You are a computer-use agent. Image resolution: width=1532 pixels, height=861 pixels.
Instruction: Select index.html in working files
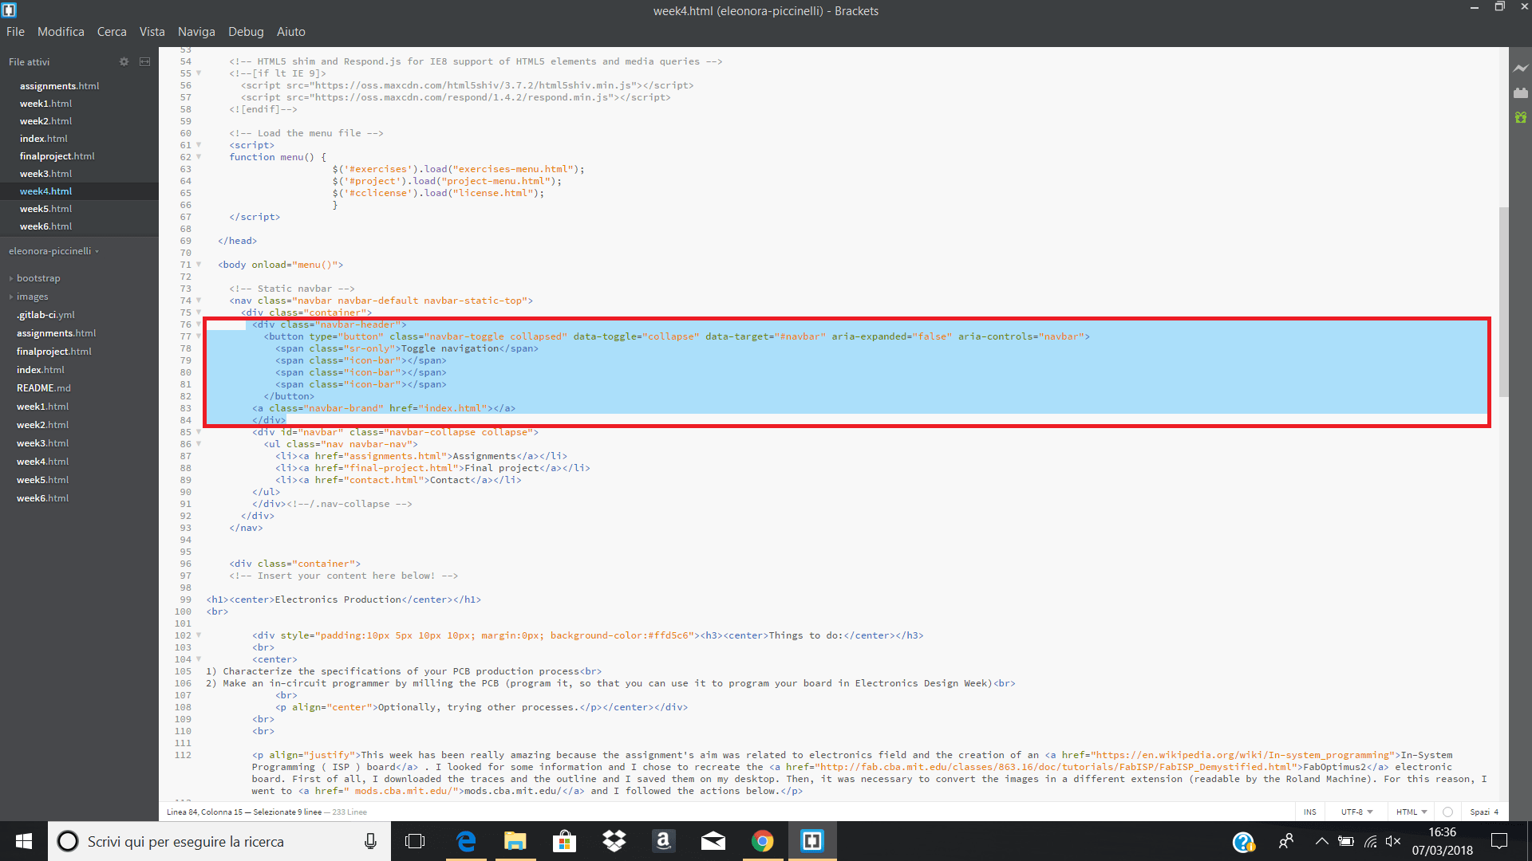pos(79,139)
